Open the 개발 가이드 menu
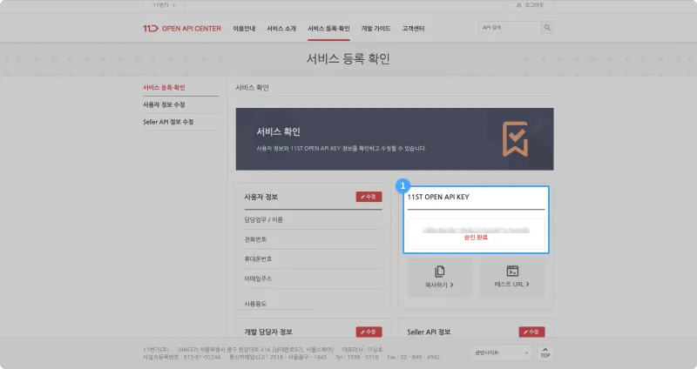This screenshot has width=697, height=369. pos(376,29)
